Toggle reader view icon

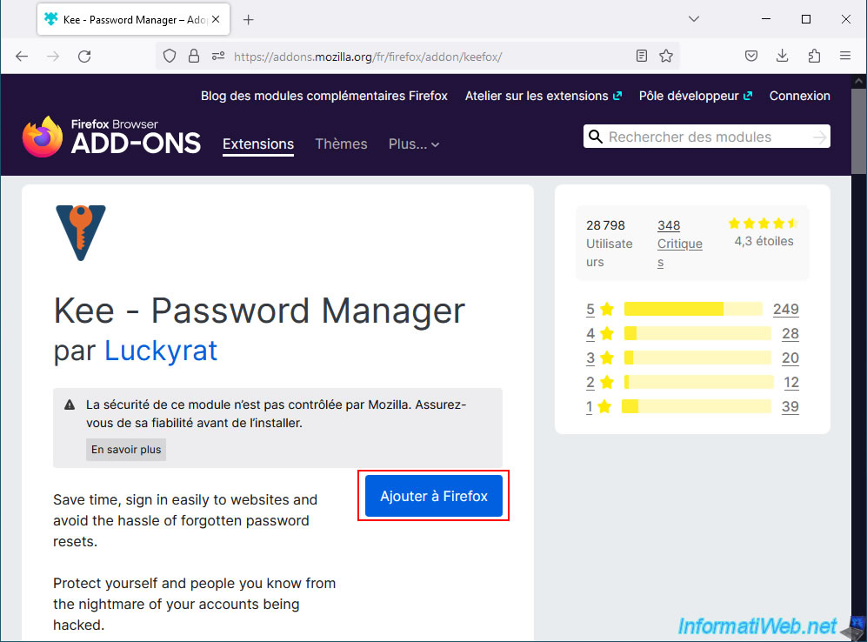(x=642, y=56)
